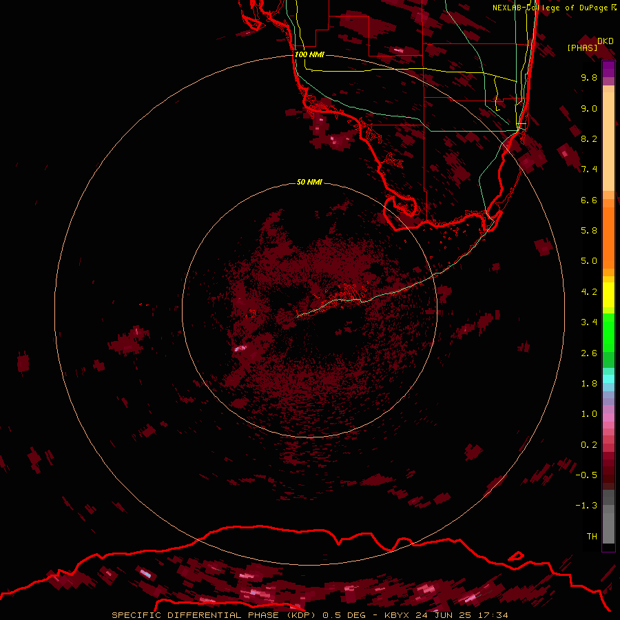This screenshot has height=620, width=620.
Task: Click the 5.8 scale value
Action: point(589,231)
